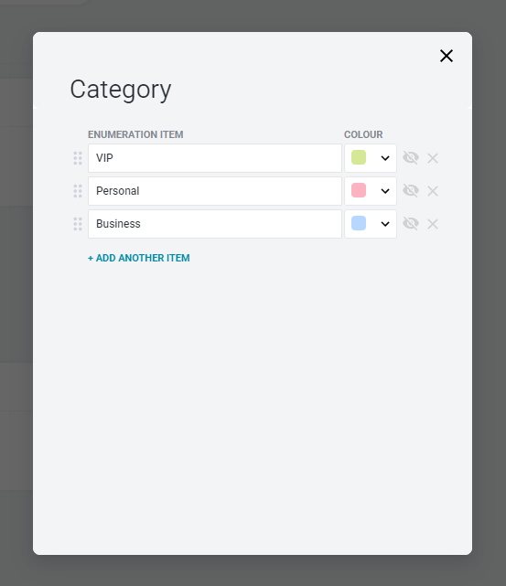This screenshot has height=586, width=506.
Task: Select the pink colour swatch for Personal
Action: point(359,190)
